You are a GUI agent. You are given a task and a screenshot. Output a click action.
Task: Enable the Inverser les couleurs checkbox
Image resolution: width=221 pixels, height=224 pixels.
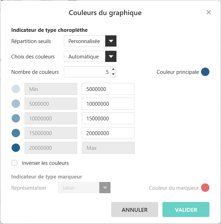(14, 163)
